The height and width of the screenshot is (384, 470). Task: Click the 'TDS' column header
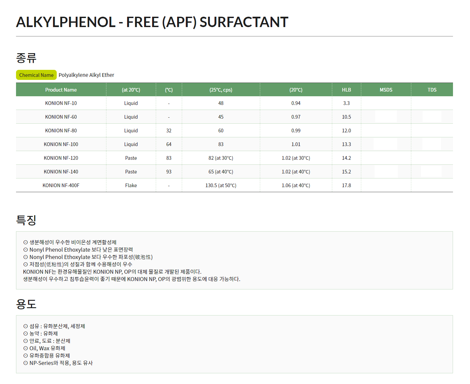(432, 90)
